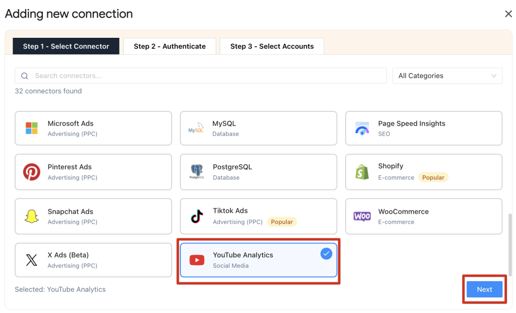Choose the Pinterest Ads logo

pos(32,172)
